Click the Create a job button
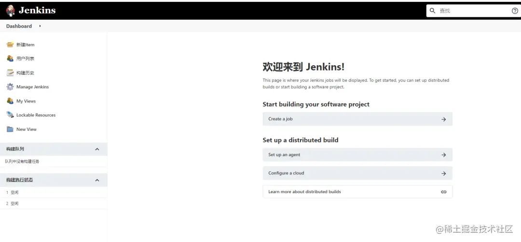Viewport: 521px width, 242px height. tap(357, 119)
